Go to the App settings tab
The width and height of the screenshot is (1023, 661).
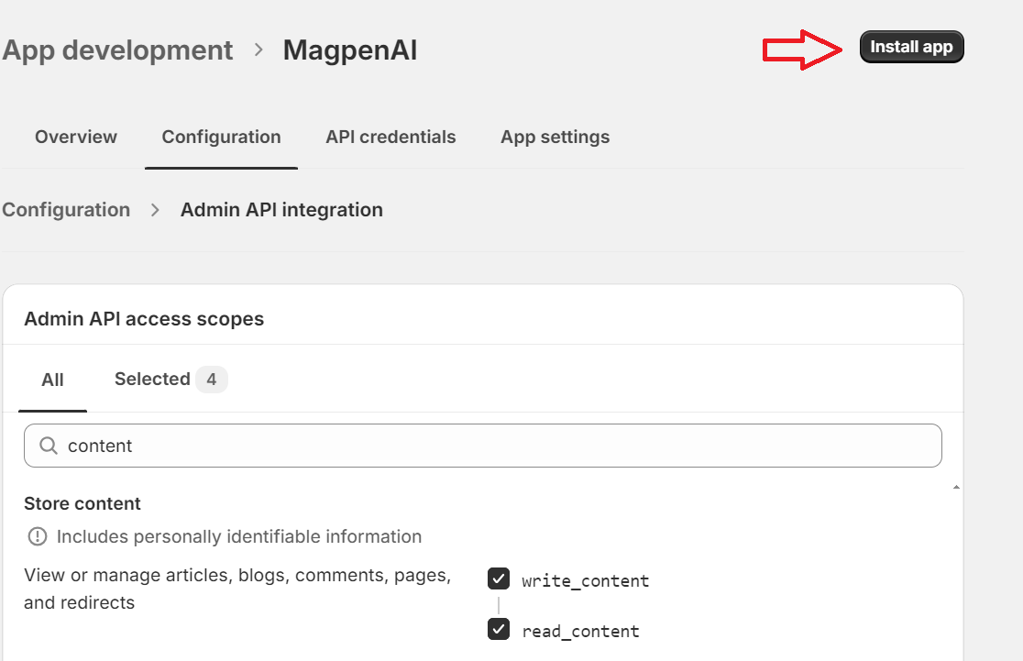[x=555, y=137]
